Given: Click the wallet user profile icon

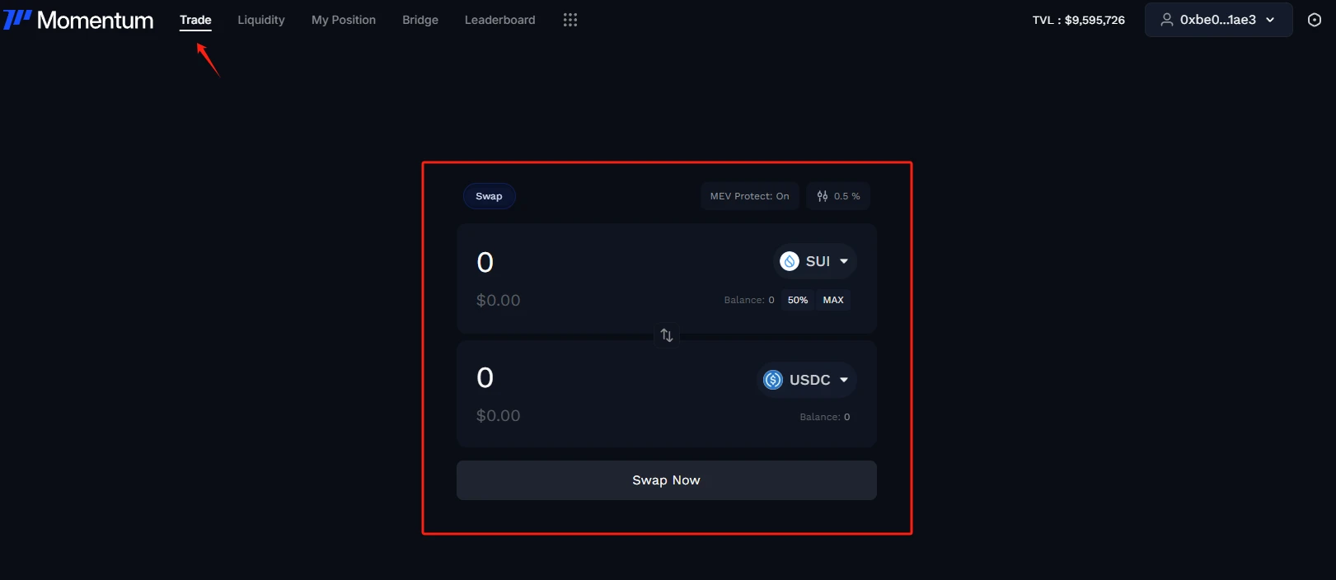Looking at the screenshot, I should coord(1167,20).
